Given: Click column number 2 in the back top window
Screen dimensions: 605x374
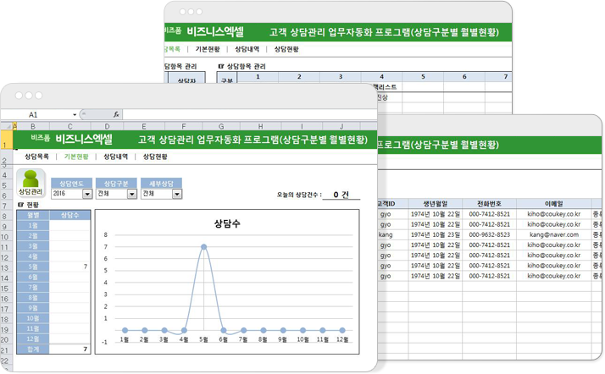Looking at the screenshot, I should pos(299,77).
